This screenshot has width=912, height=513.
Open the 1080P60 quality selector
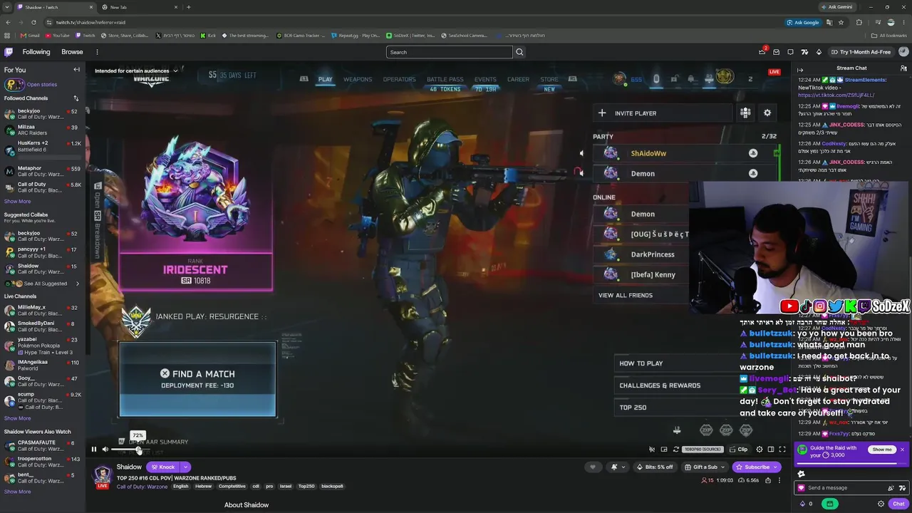tap(703, 449)
